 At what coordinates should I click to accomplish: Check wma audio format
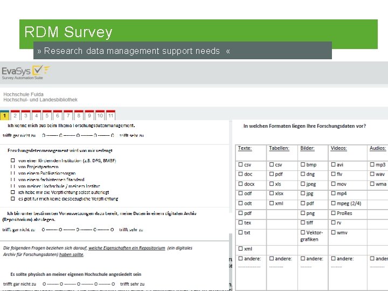click(x=372, y=184)
